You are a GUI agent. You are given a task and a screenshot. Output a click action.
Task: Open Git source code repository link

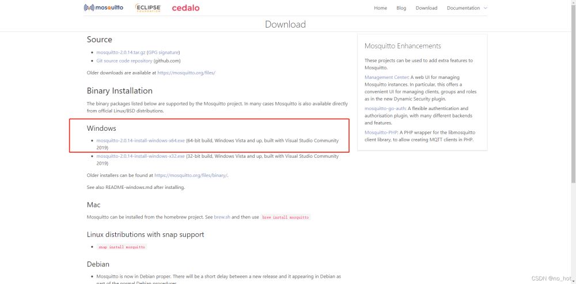124,60
